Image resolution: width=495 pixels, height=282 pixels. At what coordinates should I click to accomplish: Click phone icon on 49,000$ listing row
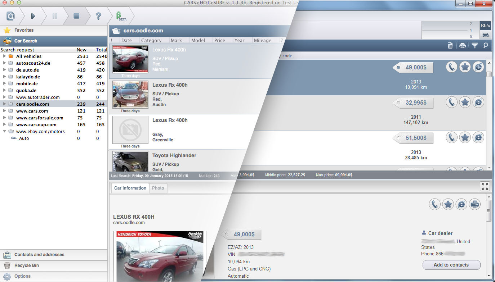tap(452, 67)
